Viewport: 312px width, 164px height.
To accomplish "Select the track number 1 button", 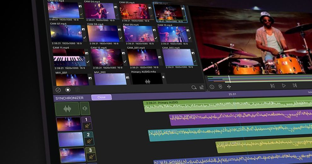I will tap(86, 119).
